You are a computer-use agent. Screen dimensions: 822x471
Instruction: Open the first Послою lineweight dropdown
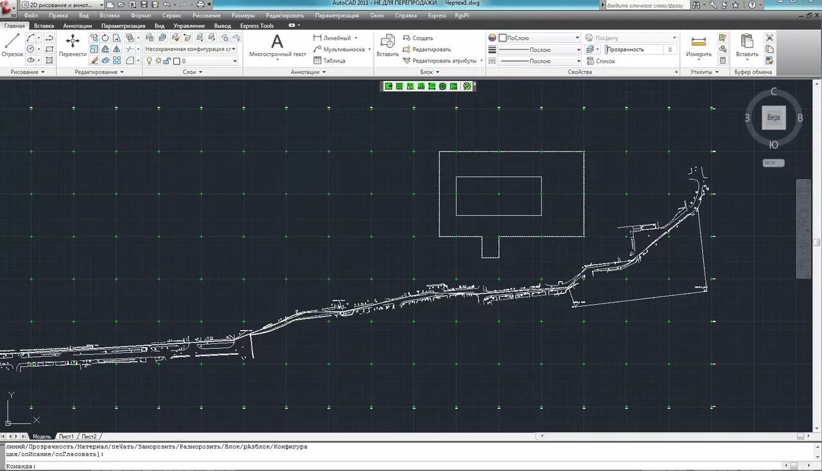coord(539,49)
